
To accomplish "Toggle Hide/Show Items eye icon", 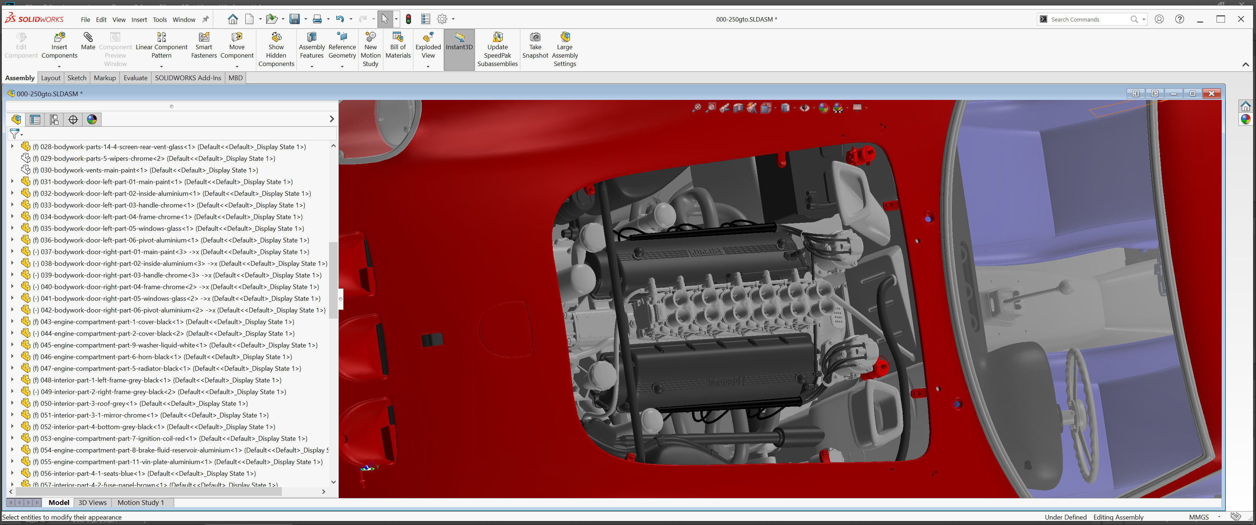I will tap(804, 108).
